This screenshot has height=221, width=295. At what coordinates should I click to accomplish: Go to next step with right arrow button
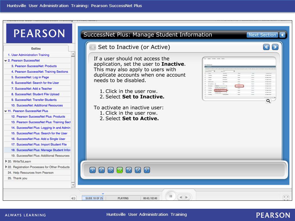275,47
